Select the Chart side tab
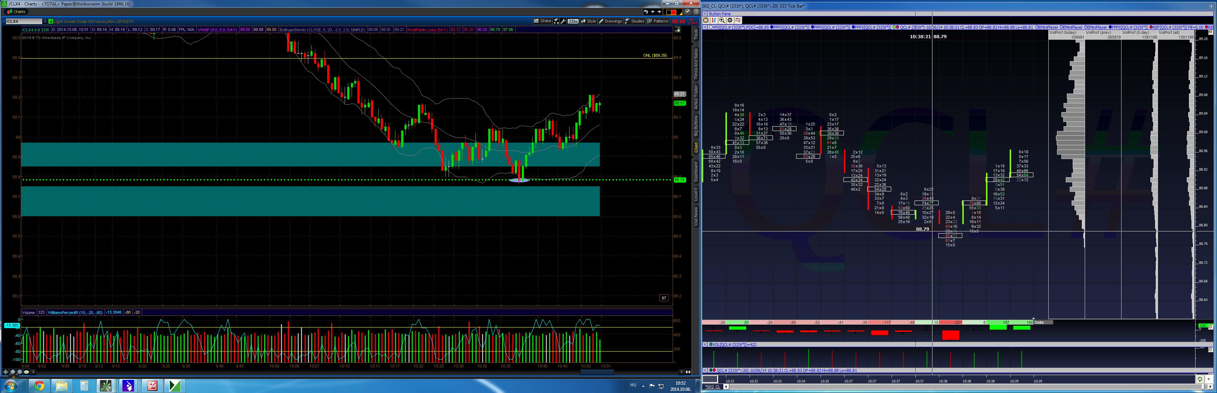Image resolution: width=1217 pixels, height=393 pixels. [696, 147]
